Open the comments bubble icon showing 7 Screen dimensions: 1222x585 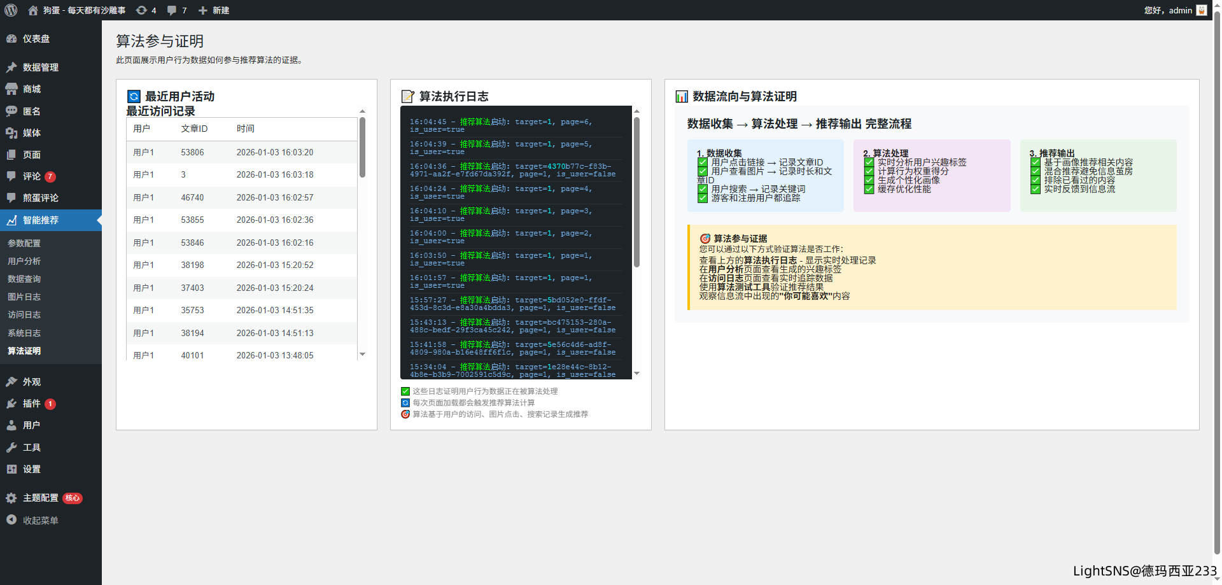click(172, 10)
